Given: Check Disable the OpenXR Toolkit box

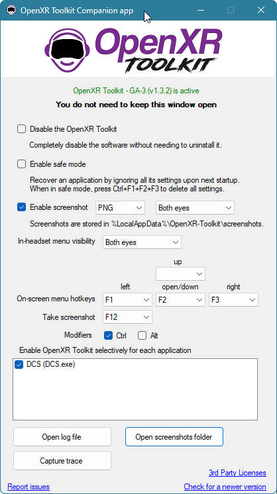Looking at the screenshot, I should 21,129.
